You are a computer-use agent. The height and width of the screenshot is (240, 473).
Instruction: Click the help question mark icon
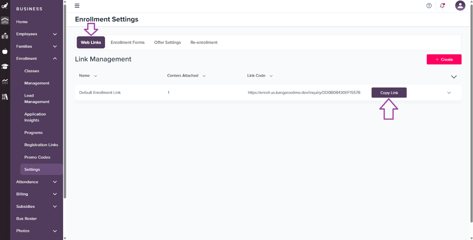tap(429, 6)
